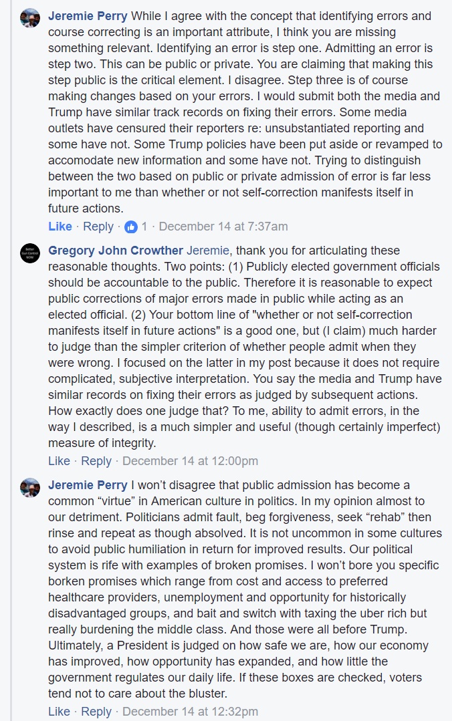
Task: Reply to the comment posted at 7:37am
Action: (98, 227)
